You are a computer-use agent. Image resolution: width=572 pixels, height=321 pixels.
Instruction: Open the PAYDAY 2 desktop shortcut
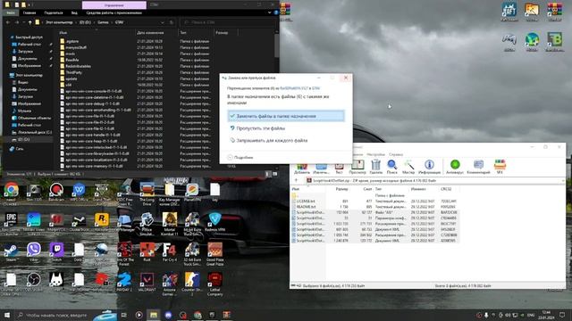pos(124,282)
